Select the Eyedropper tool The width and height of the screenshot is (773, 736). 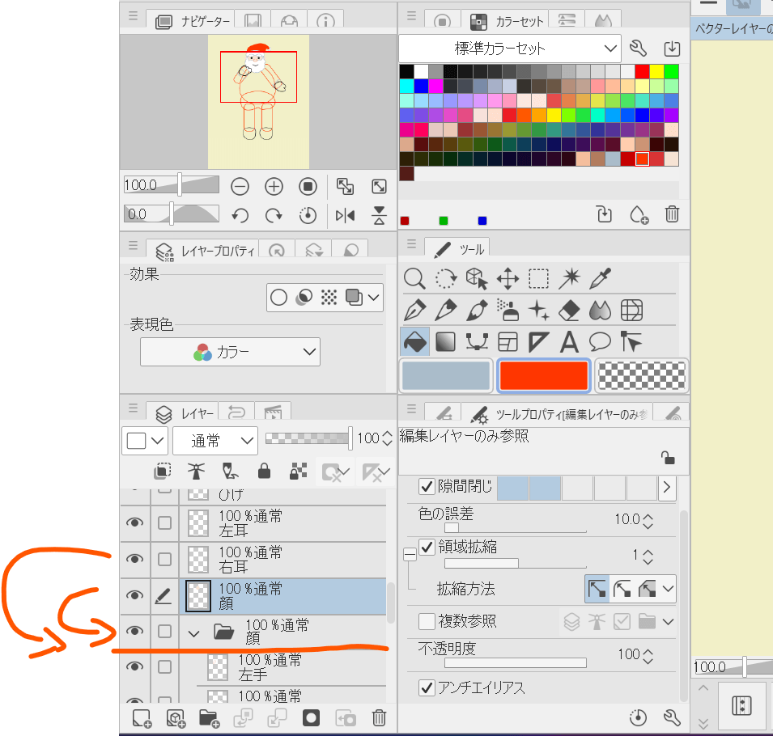point(600,279)
